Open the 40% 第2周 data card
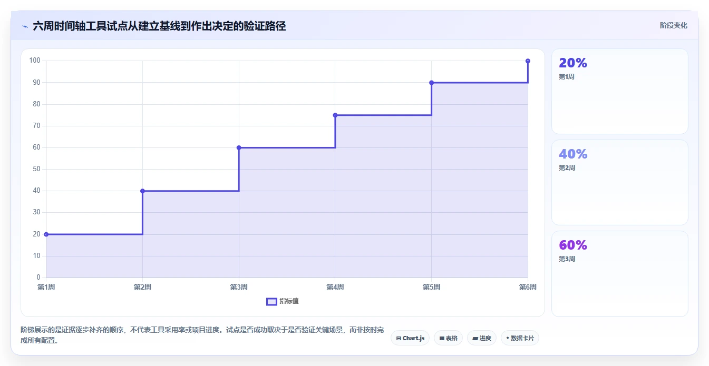The height and width of the screenshot is (366, 709). coord(620,183)
